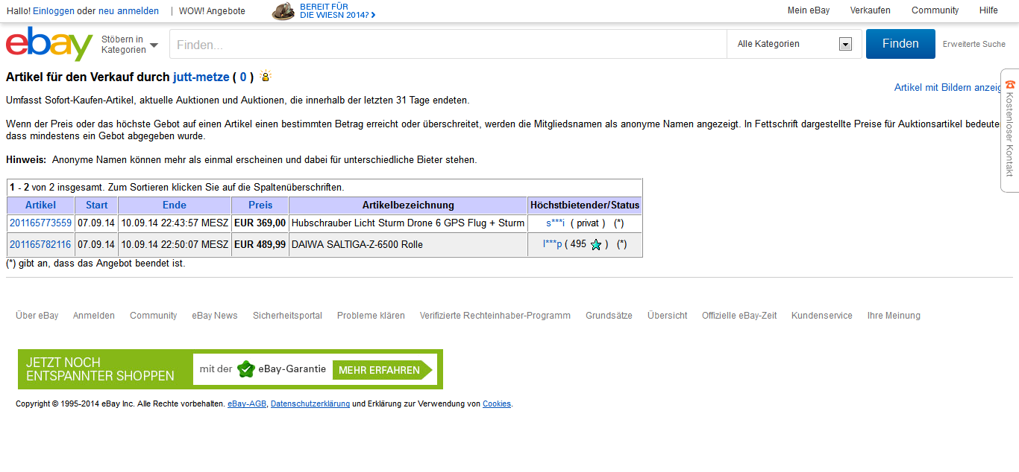
Task: Open the Cookies link
Action: [497, 404]
